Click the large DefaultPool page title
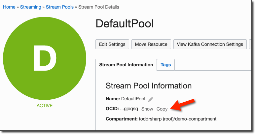 tap(125, 24)
